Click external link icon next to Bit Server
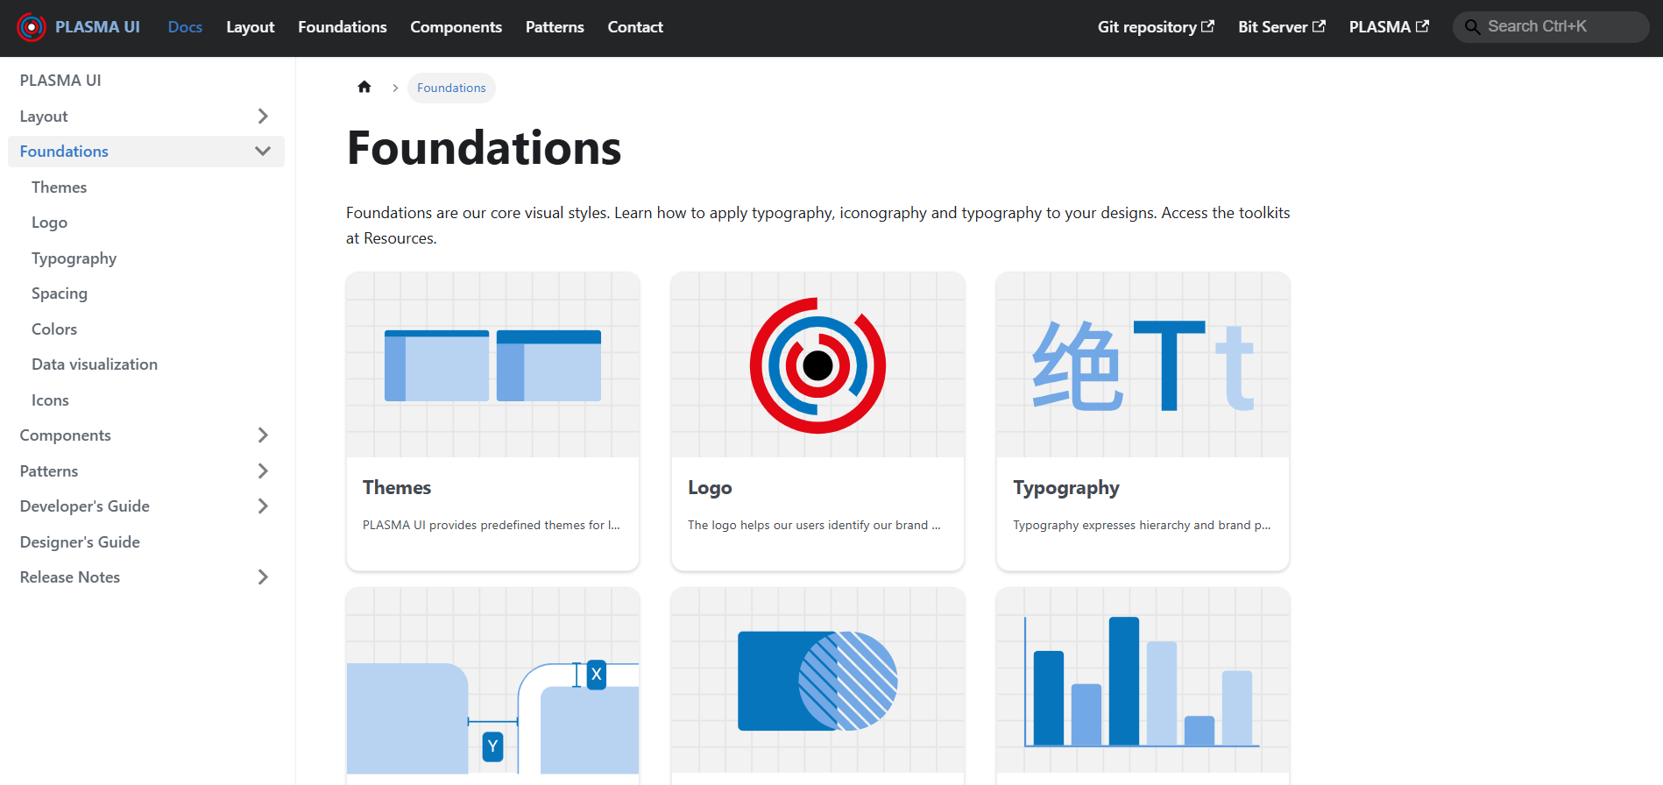The width and height of the screenshot is (1663, 785). point(1319,26)
